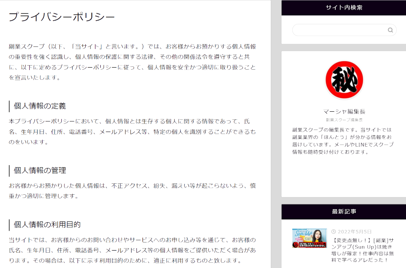Click the intro paragraph starting with 副業スクープ

point(132,62)
